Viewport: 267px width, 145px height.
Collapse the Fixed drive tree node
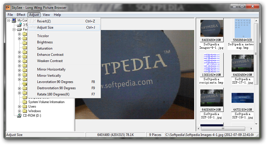(14, 29)
